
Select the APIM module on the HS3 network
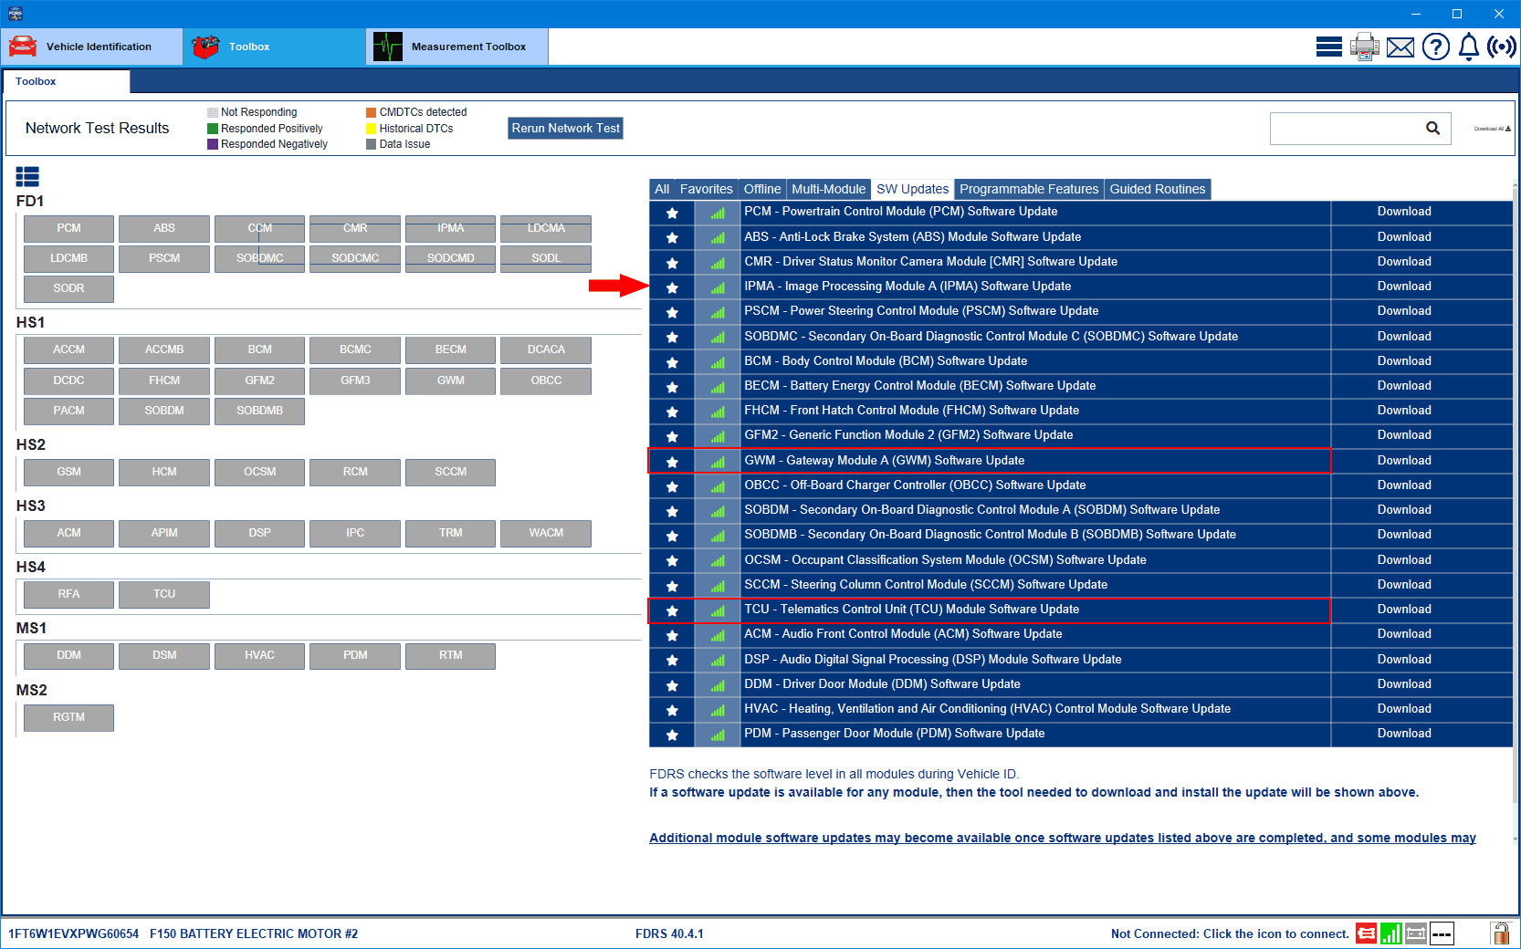[164, 533]
